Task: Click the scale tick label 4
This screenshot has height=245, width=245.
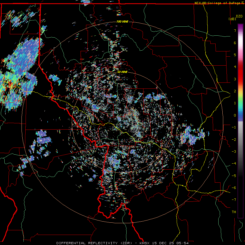Action: tap(235, 67)
